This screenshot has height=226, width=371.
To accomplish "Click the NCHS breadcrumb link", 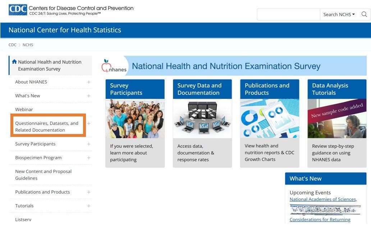I will click(28, 45).
